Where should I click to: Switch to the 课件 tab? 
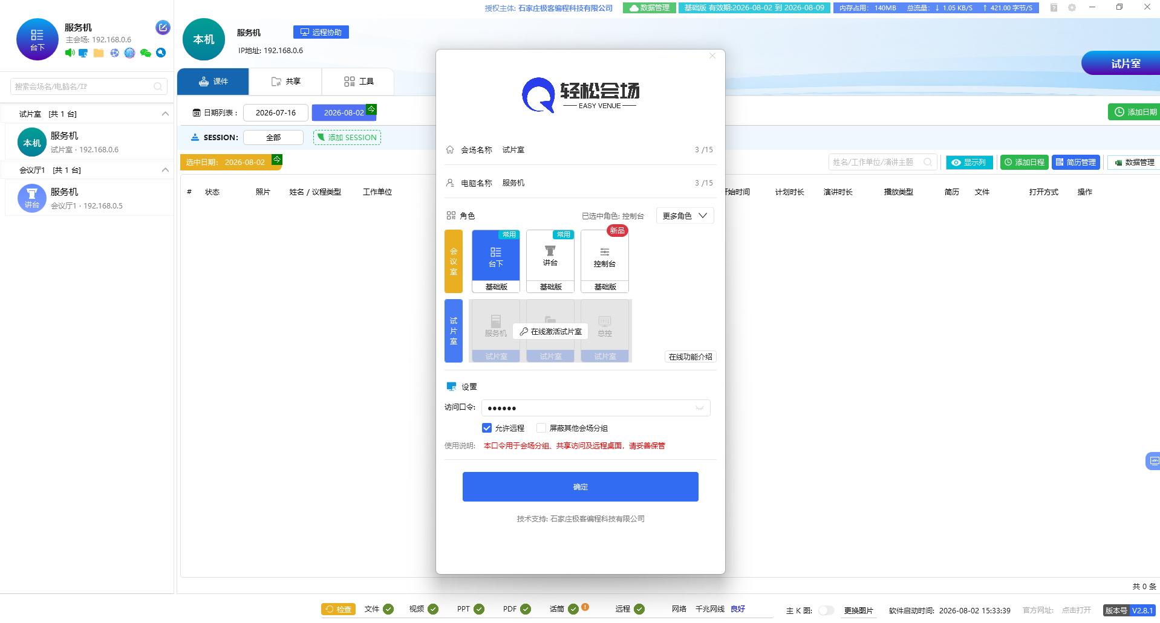click(213, 82)
